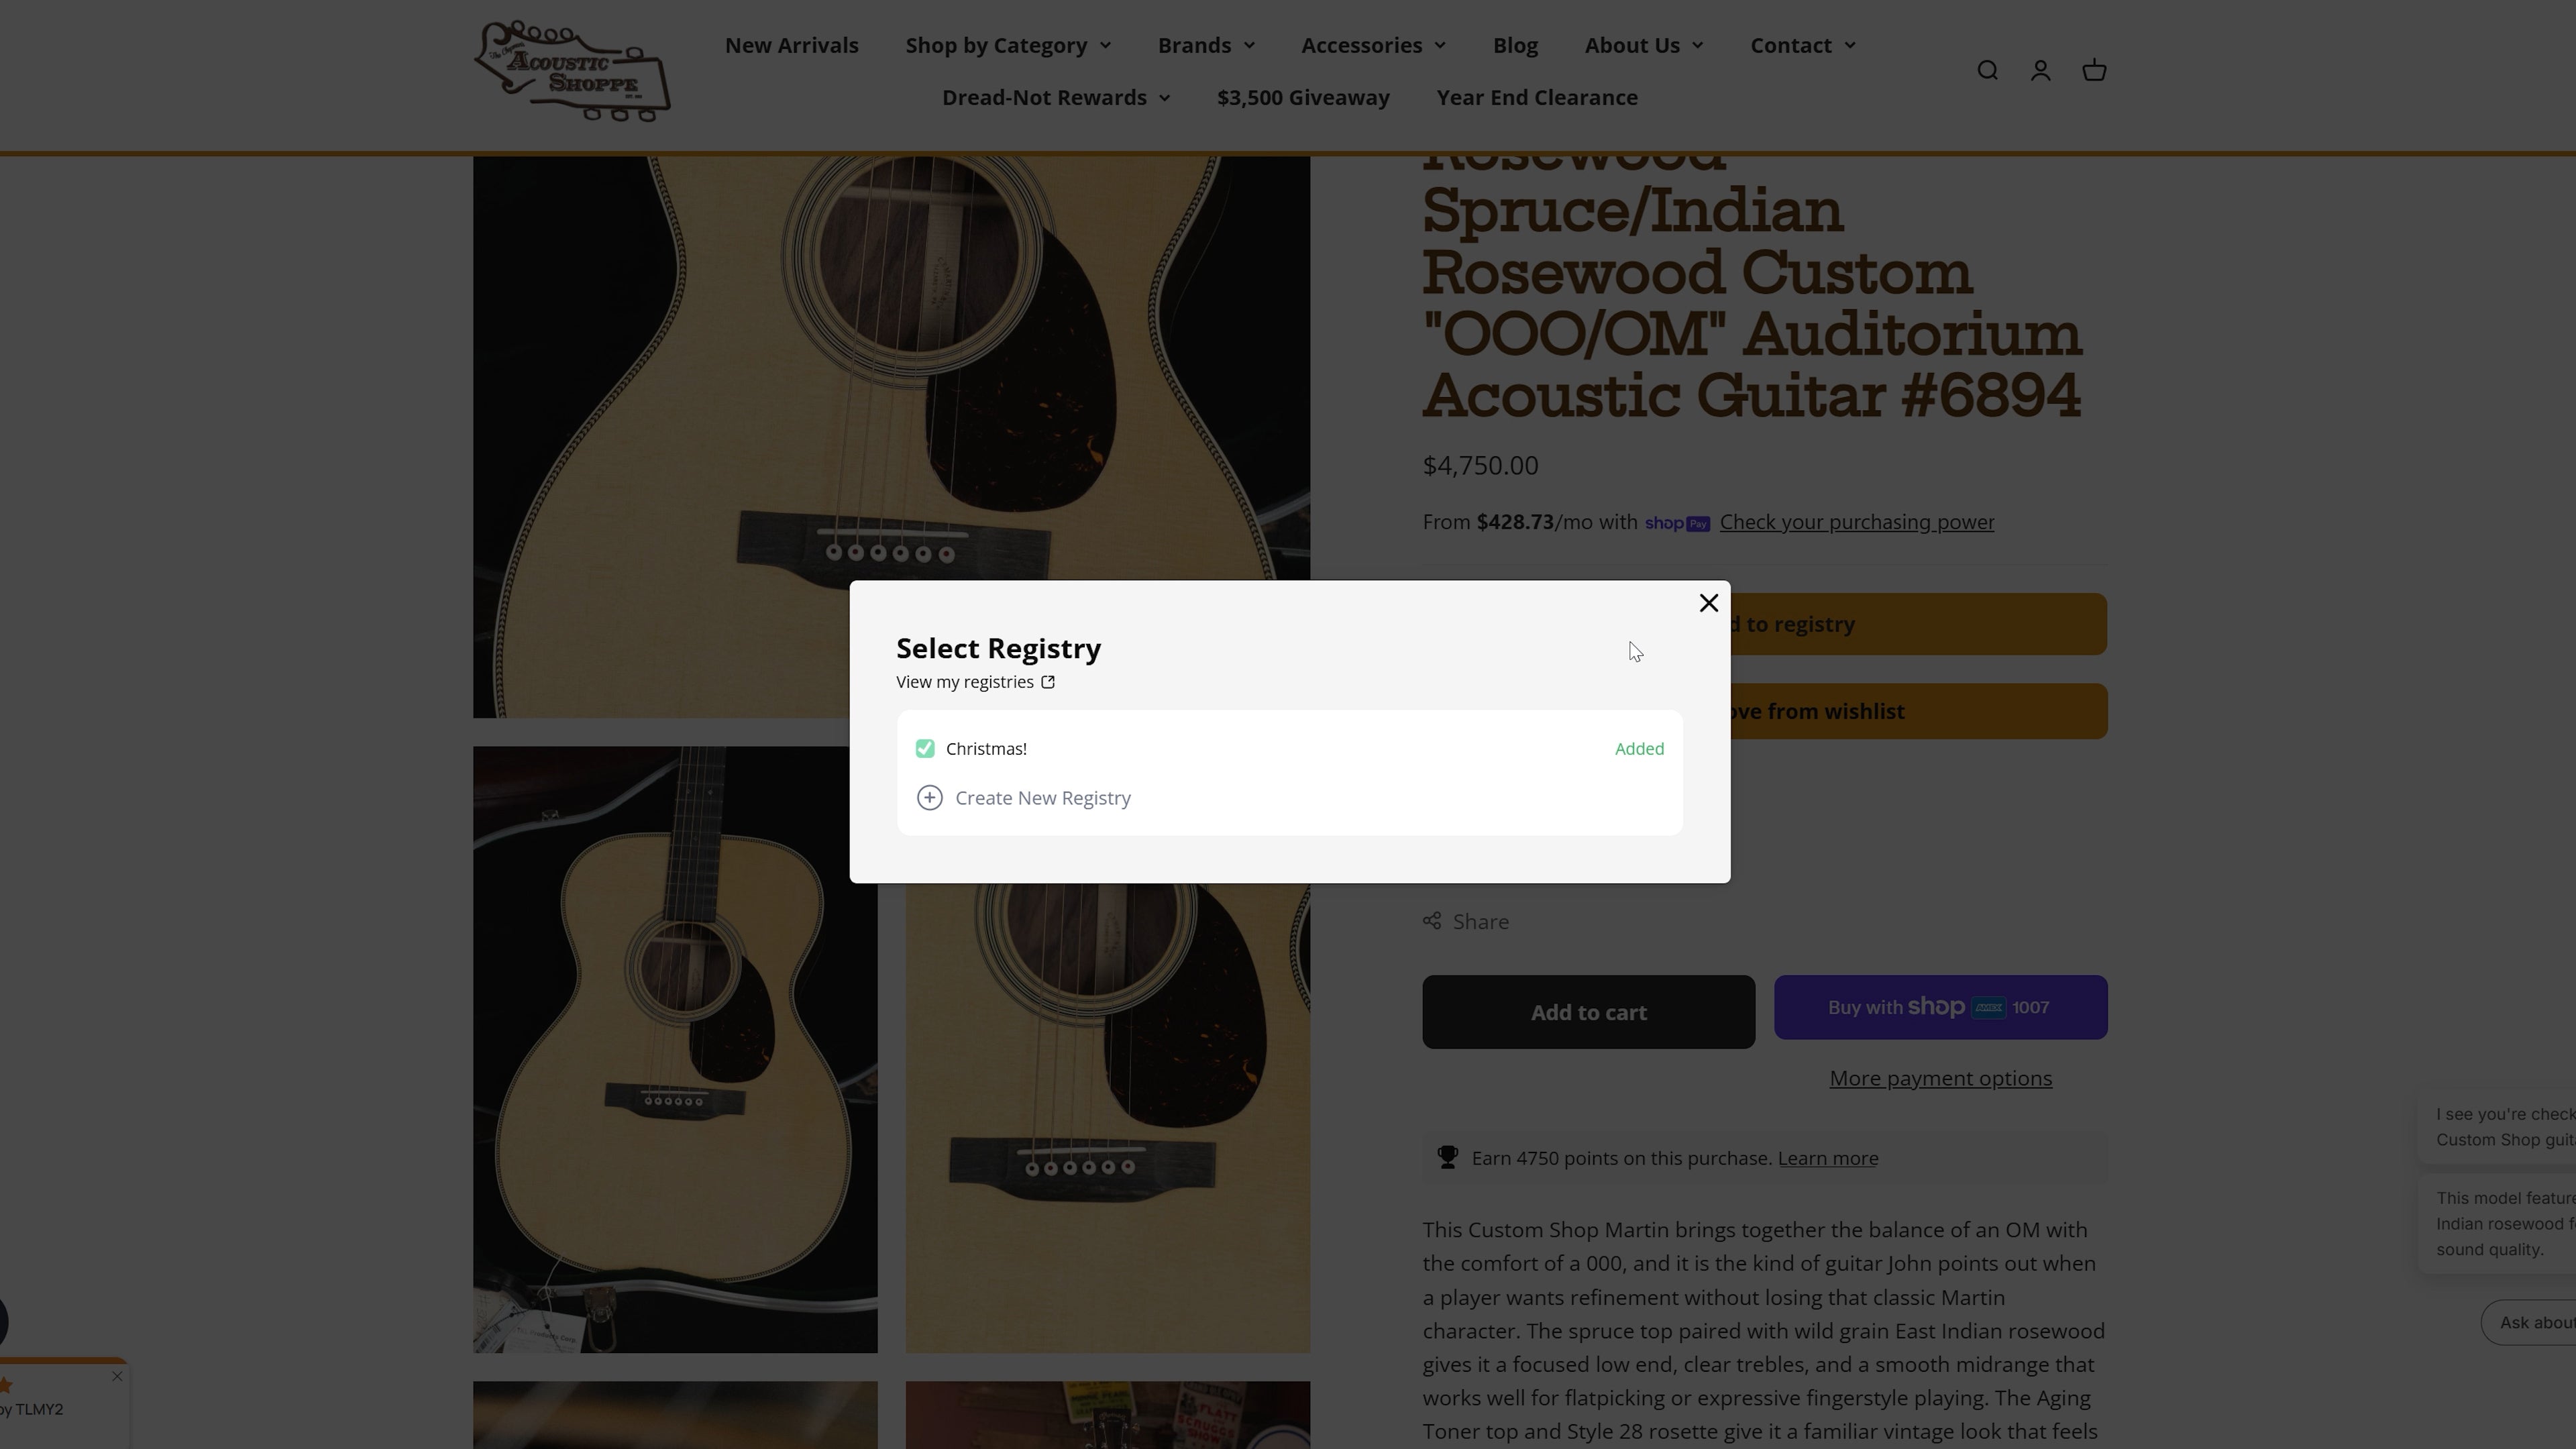Go to New Arrivals
Image resolution: width=2576 pixels, height=1449 pixels.
pyautogui.click(x=791, y=45)
